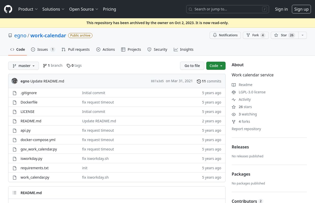The width and height of the screenshot is (315, 203).
Task: Open the star lists dropdown arrow
Action: coord(302,35)
